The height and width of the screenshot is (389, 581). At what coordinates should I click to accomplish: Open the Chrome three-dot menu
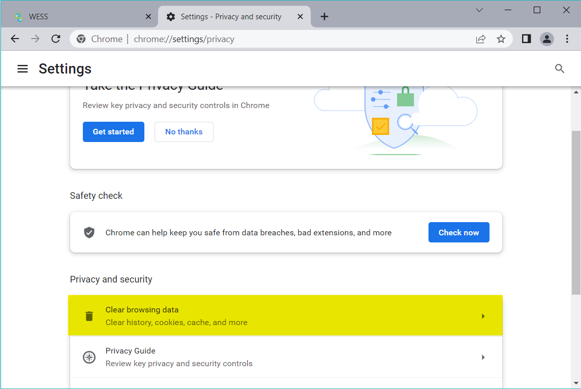tap(567, 39)
